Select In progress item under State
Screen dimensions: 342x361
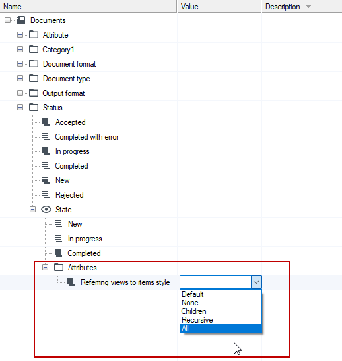click(x=85, y=239)
